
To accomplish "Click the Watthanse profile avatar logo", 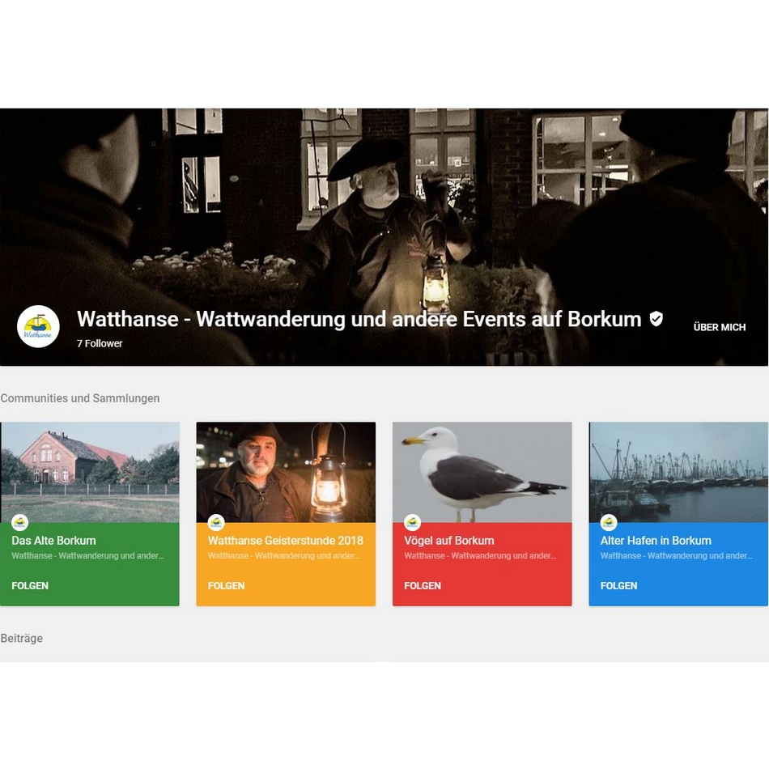I will tap(38, 326).
